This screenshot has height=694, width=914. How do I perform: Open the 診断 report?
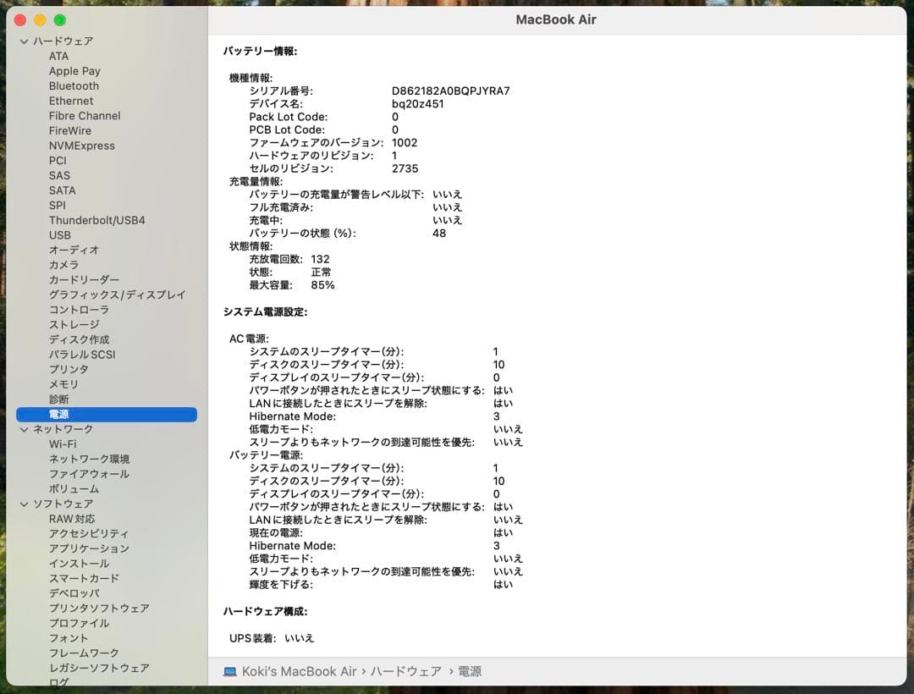click(58, 399)
